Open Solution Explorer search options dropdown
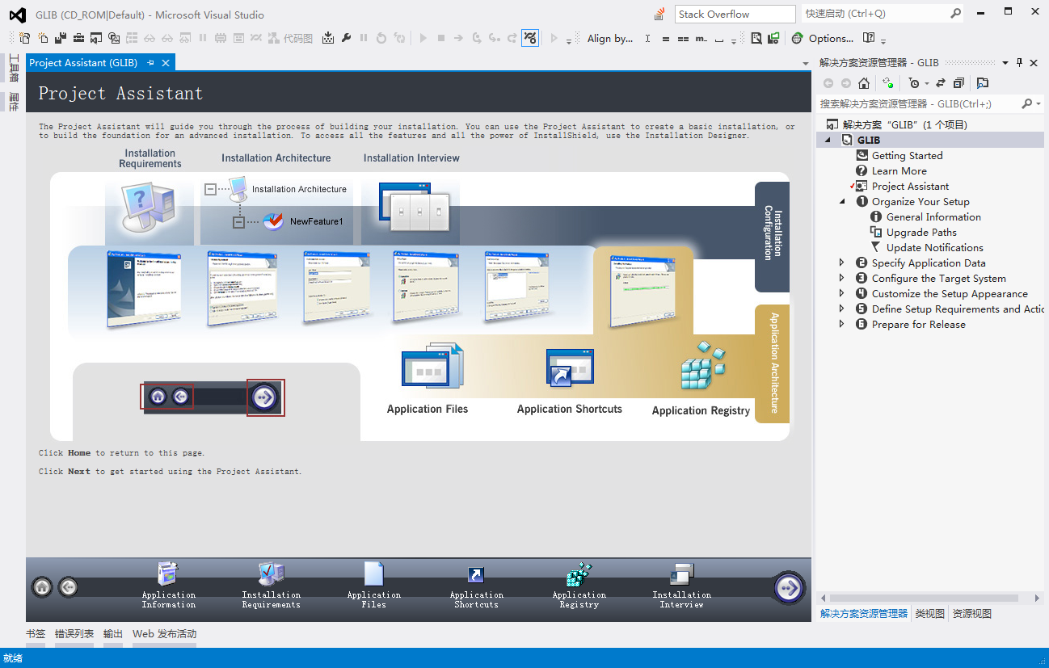The image size is (1049, 668). [1037, 103]
